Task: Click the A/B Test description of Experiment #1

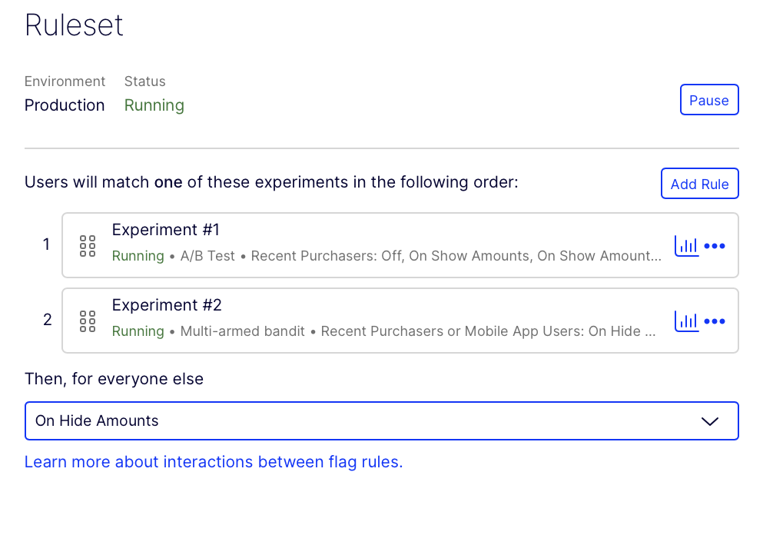Action: point(207,256)
